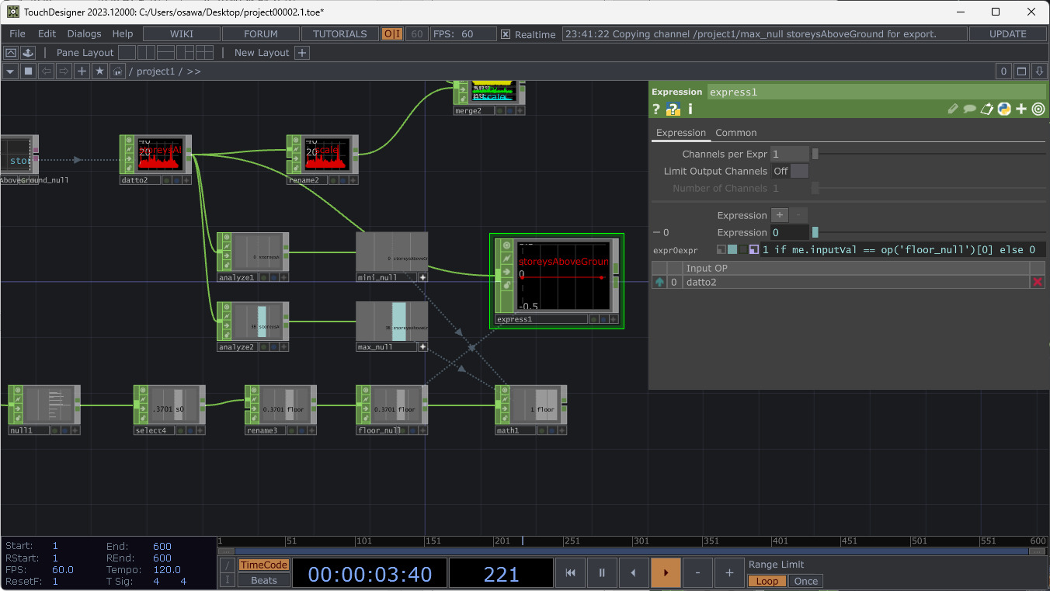This screenshot has height=591, width=1050.
Task: Open the comment bubble icon
Action: tap(970, 110)
